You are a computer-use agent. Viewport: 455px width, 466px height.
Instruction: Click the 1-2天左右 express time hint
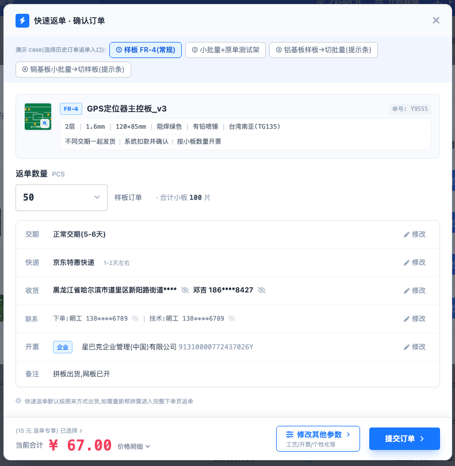pyautogui.click(x=116, y=263)
